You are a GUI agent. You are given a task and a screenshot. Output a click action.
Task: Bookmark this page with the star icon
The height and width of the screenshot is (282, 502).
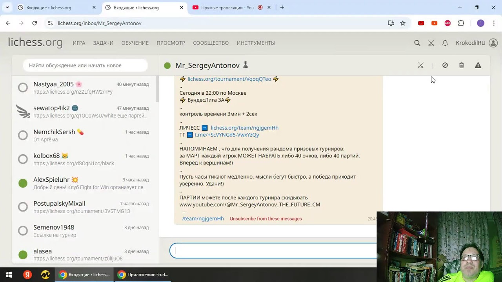click(x=403, y=23)
